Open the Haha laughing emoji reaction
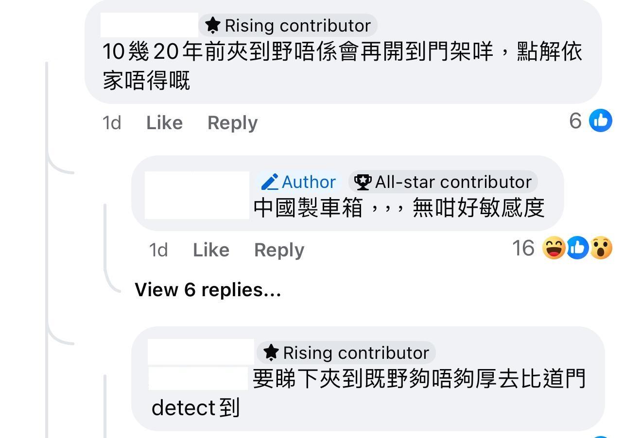This screenshot has height=438, width=624. [554, 248]
